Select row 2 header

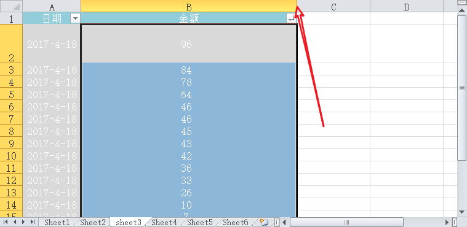[11, 44]
